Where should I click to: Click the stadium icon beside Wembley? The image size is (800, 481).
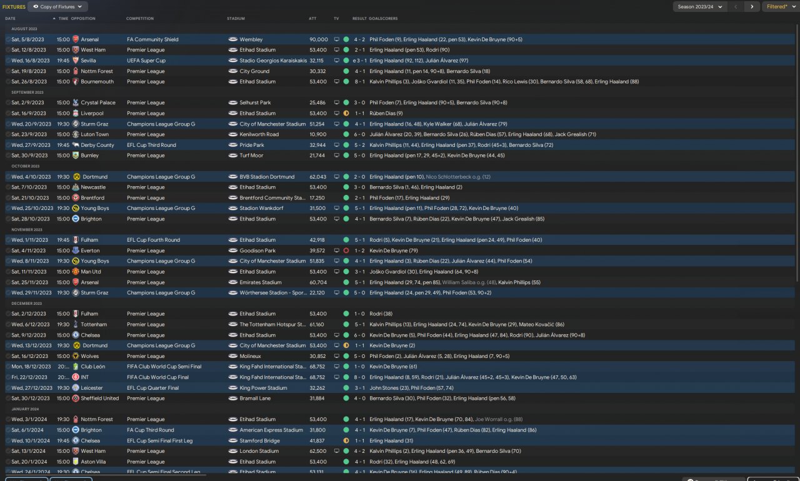click(233, 39)
